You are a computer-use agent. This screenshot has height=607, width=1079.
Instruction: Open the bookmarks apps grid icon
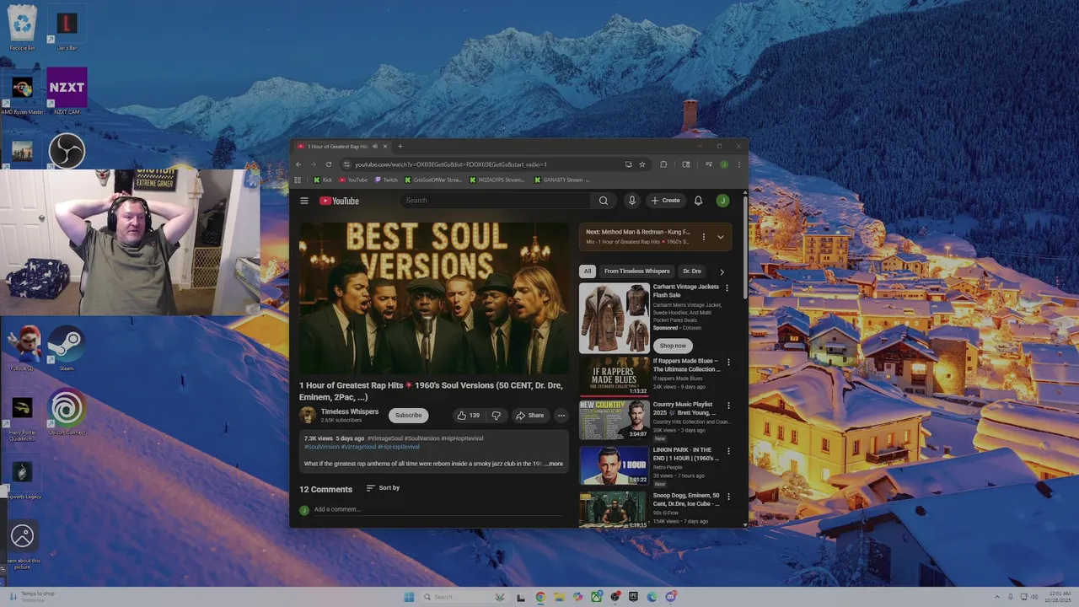[298, 180]
